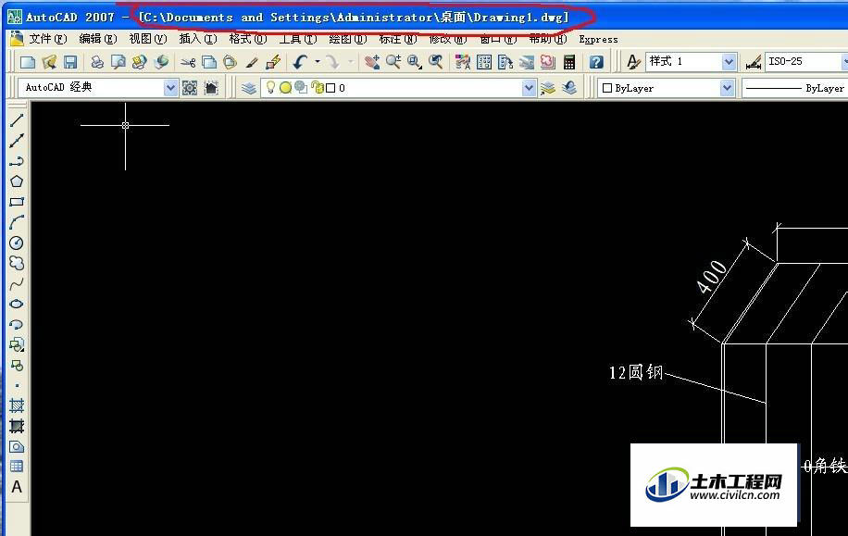848x536 pixels.
Task: Click the 3D DWF globe icon
Action: [161, 62]
